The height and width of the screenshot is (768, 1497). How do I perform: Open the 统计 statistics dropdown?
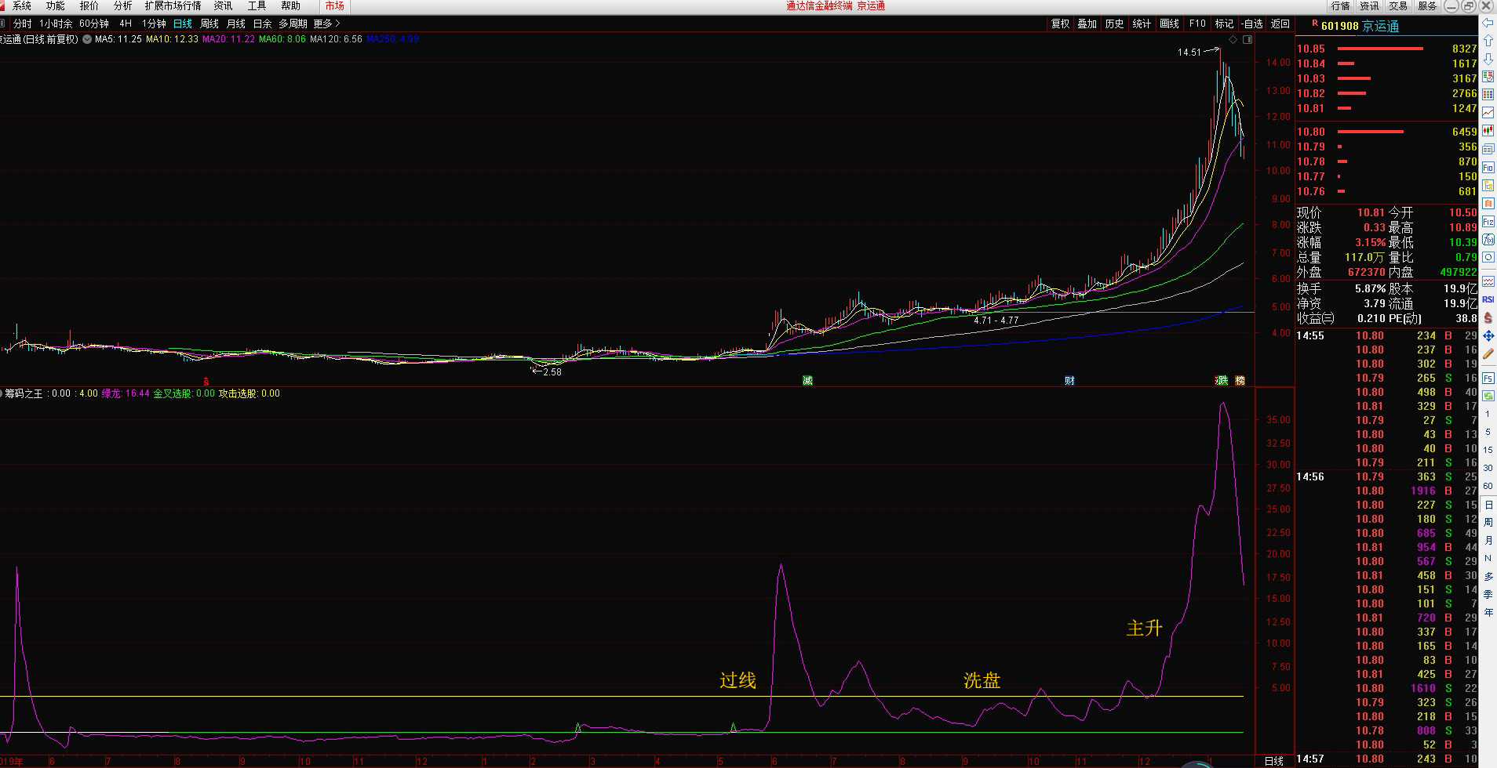[1142, 24]
